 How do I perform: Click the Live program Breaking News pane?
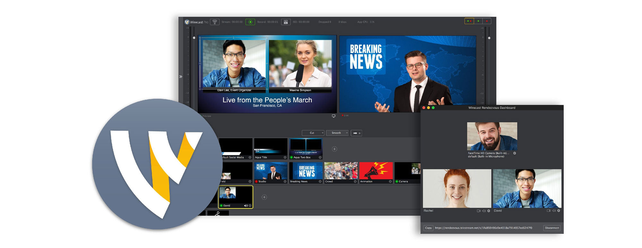[x=408, y=74]
